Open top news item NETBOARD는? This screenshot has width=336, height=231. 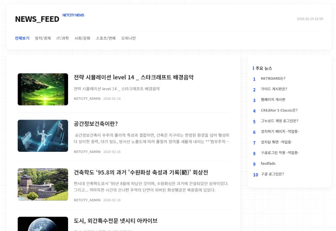273,78
